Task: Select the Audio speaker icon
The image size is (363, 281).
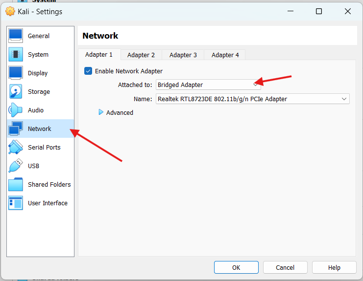Action: pos(16,110)
